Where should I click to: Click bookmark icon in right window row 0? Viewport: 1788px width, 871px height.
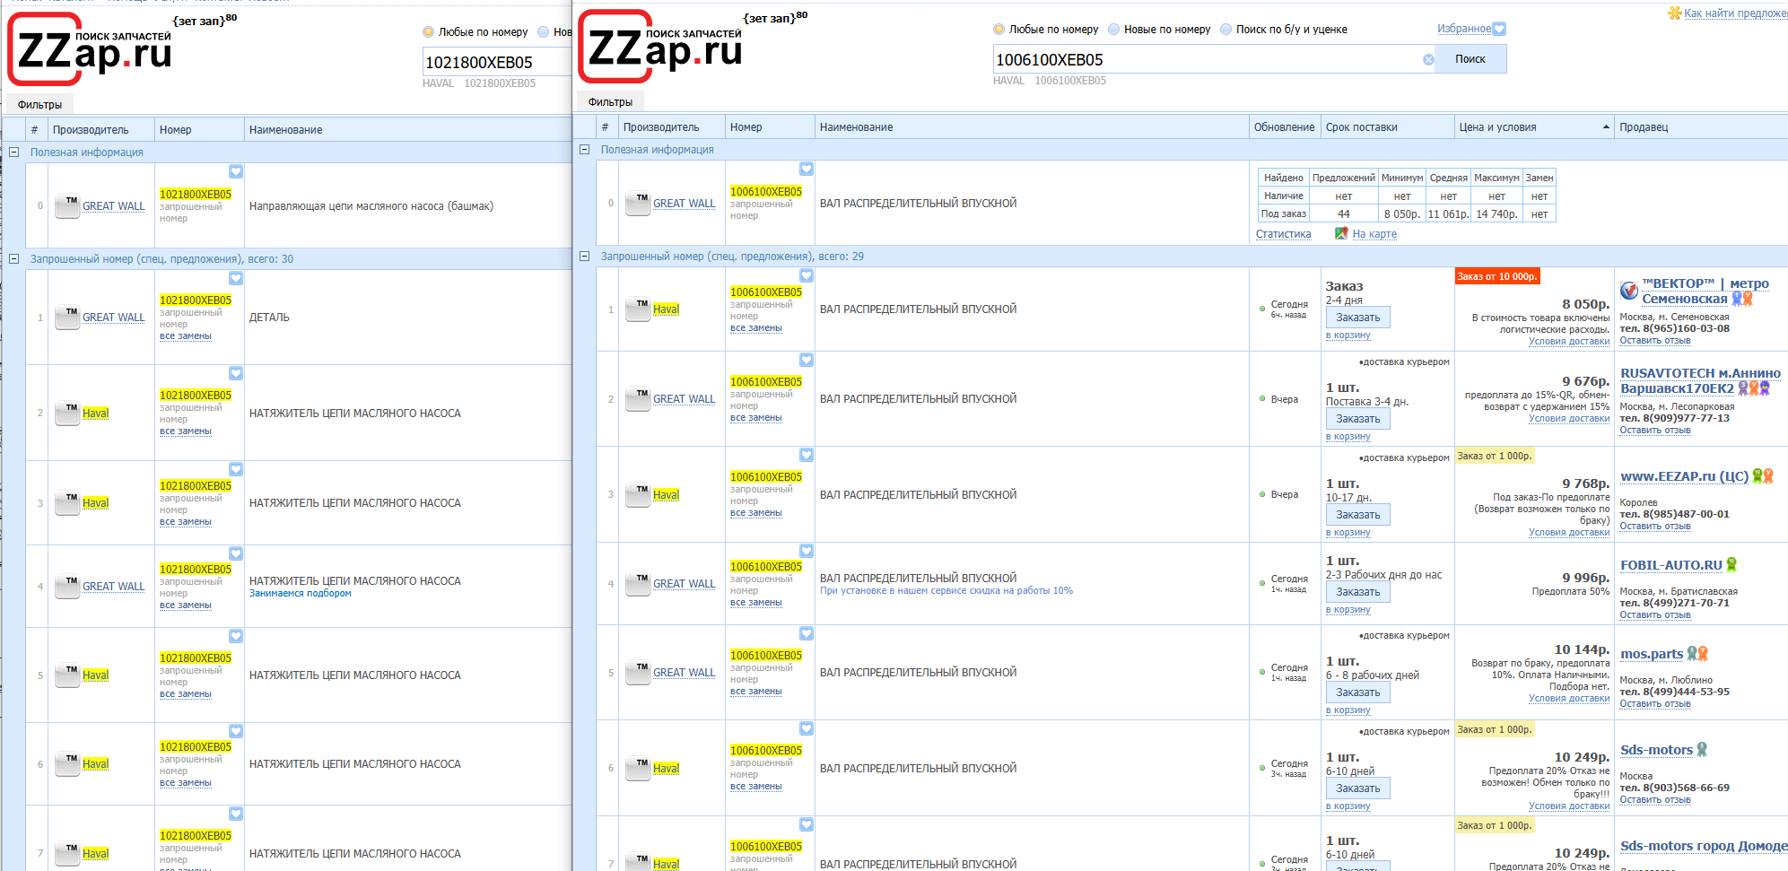807,169
